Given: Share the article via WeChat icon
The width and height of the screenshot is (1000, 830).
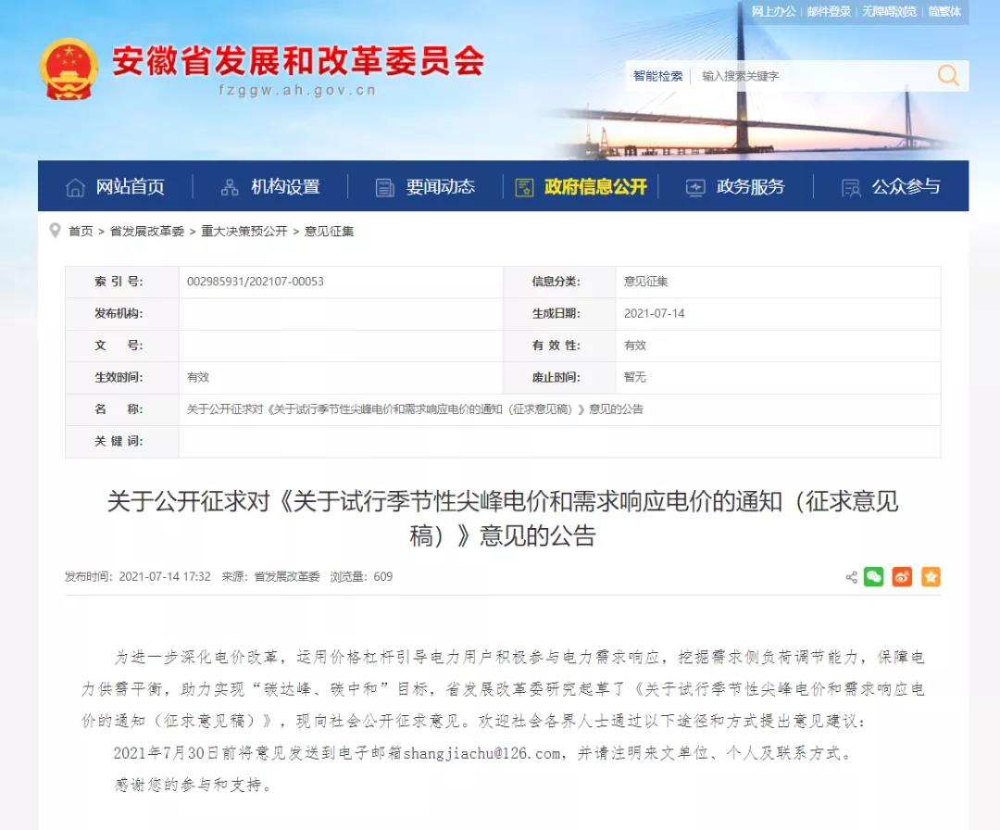Looking at the screenshot, I should coord(874,577).
